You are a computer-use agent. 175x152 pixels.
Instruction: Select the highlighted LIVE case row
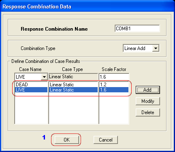point(31,90)
